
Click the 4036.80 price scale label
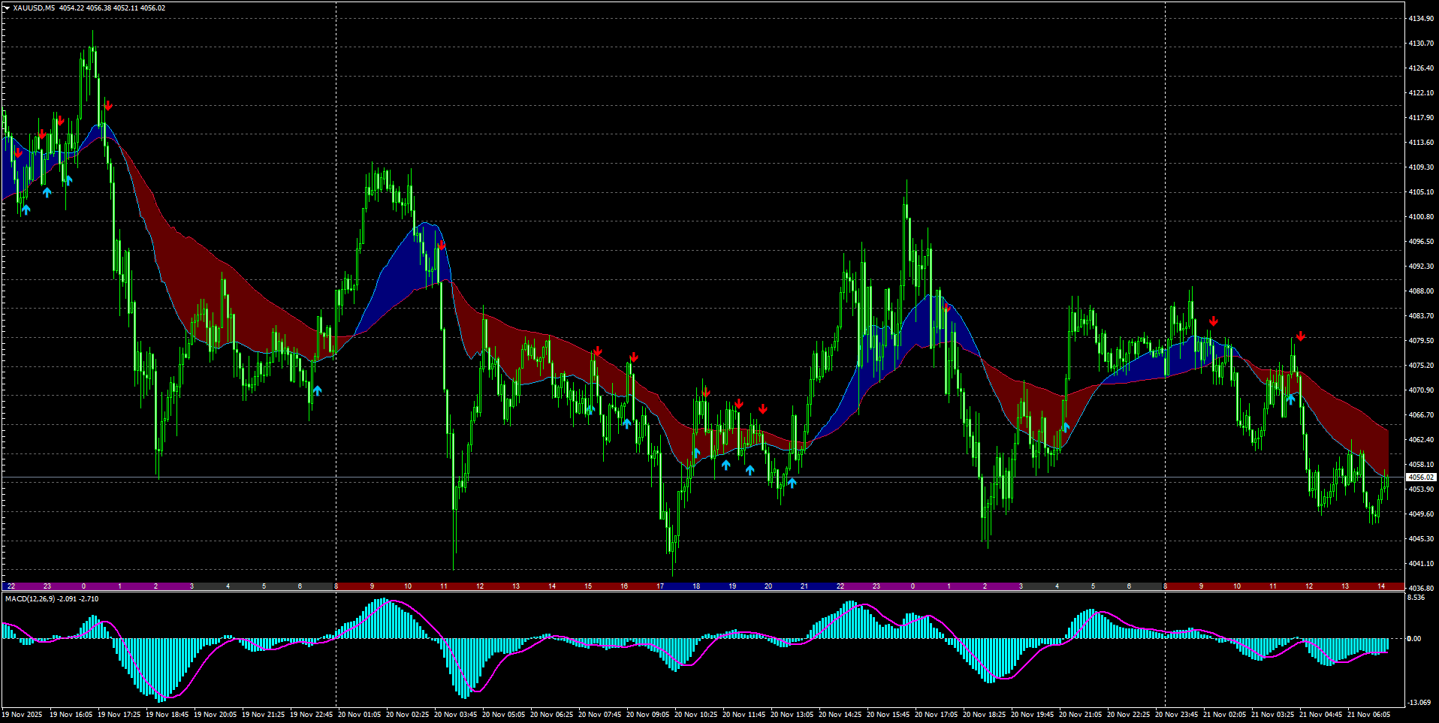pyautogui.click(x=1420, y=588)
